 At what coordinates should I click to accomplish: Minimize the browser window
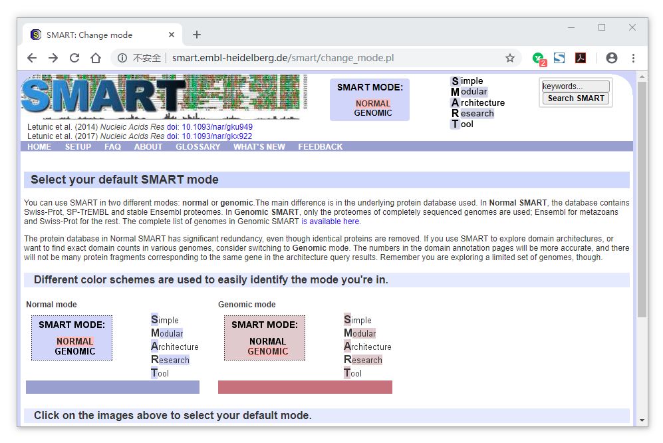point(571,27)
